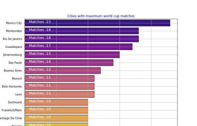Click the Leon bar
This screenshot has width=197, height=126.
(60, 94)
